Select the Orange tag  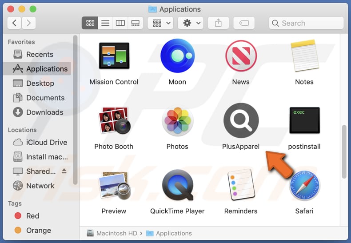[37, 230]
